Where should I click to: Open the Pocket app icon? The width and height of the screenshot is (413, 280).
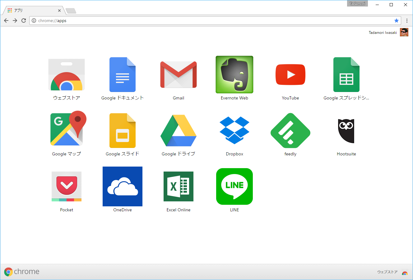(x=67, y=186)
